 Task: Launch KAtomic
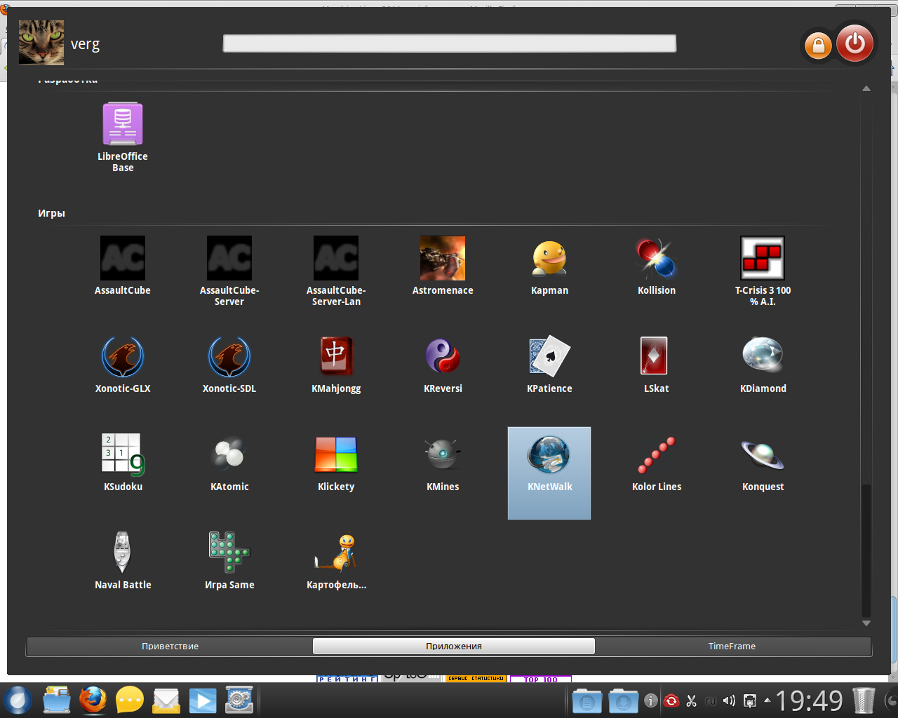(x=229, y=463)
